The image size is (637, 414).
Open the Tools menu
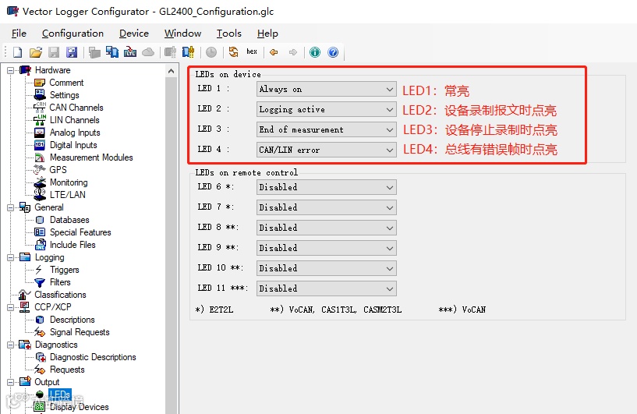coord(228,34)
